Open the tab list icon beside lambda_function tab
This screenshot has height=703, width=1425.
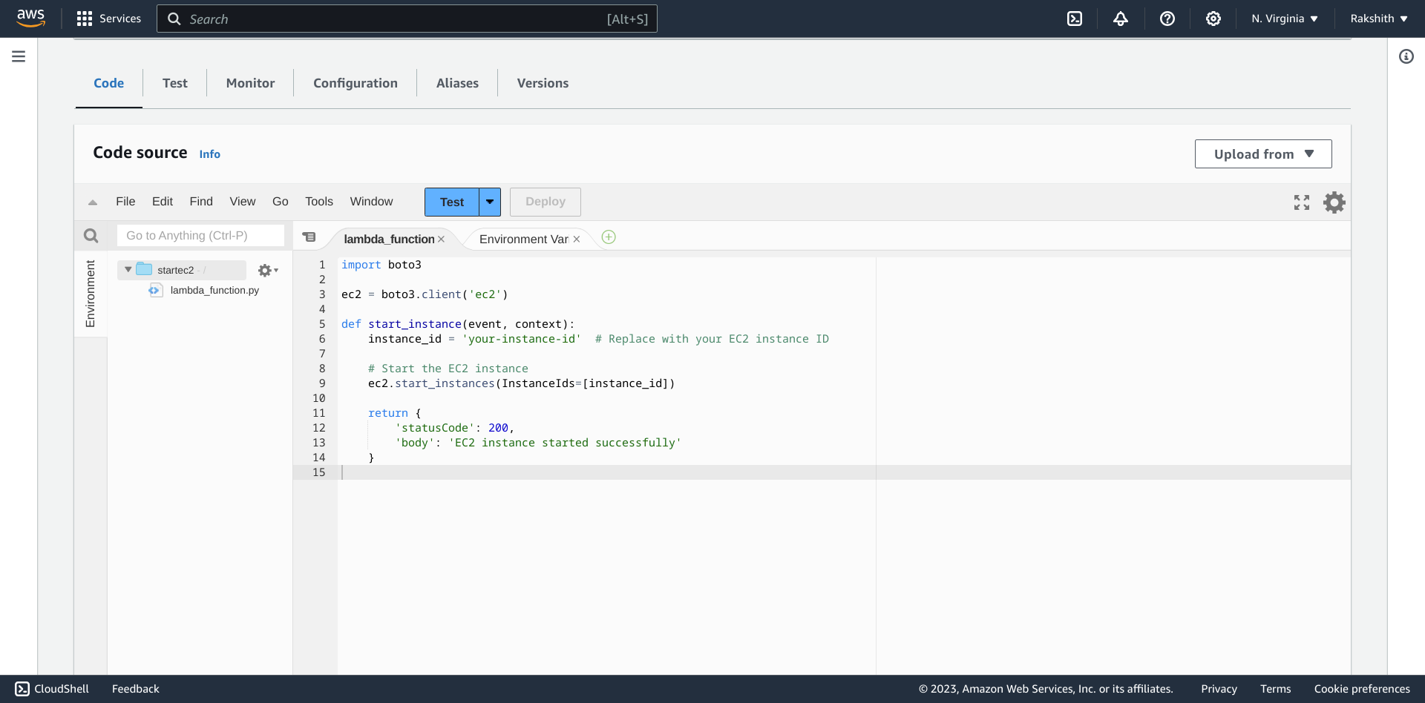[309, 237]
